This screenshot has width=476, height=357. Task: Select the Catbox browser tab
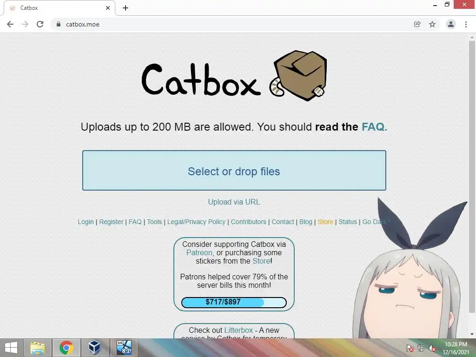59,8
